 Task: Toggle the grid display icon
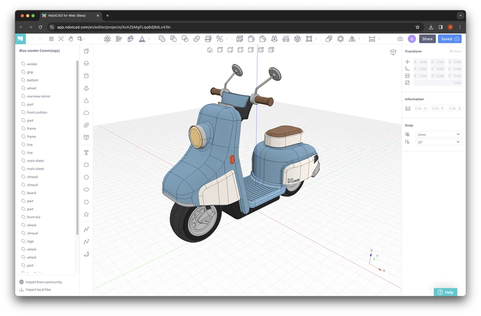[51, 39]
